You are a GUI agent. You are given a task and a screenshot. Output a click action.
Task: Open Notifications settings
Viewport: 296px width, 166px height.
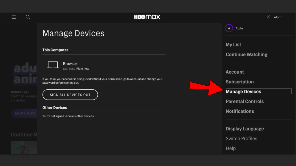coord(240,111)
